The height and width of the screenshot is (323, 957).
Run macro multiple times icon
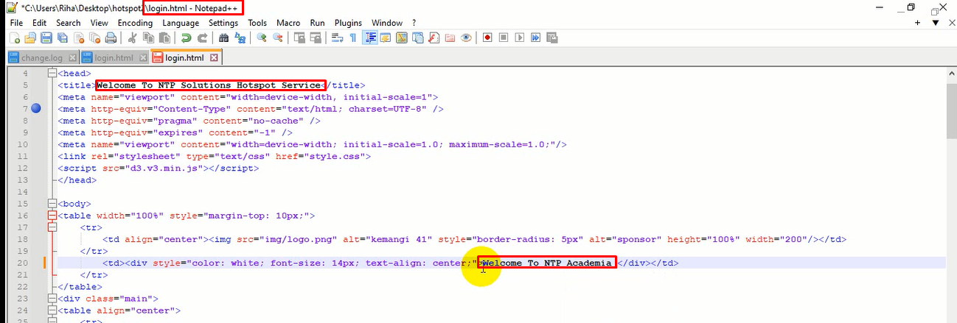pos(535,37)
